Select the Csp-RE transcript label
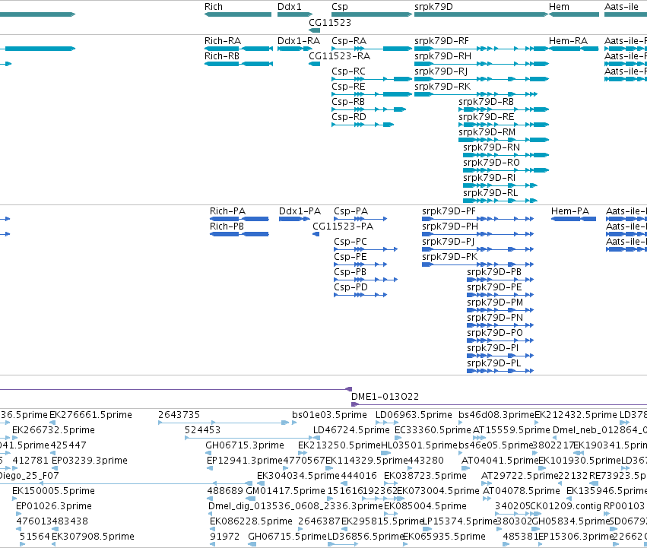 (x=349, y=87)
